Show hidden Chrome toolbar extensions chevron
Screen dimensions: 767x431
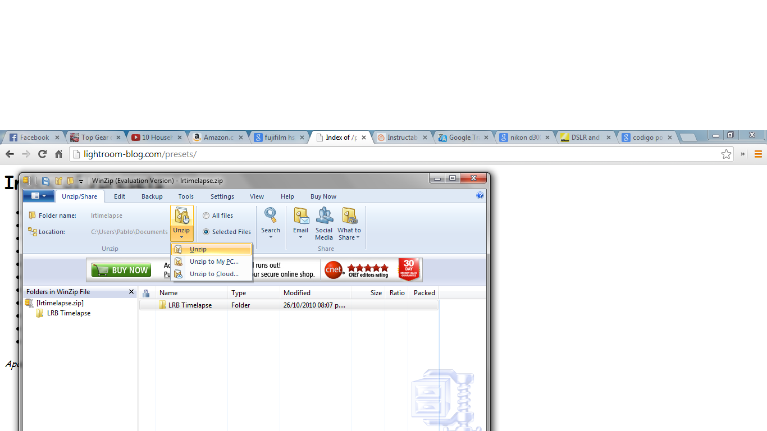[x=743, y=154]
